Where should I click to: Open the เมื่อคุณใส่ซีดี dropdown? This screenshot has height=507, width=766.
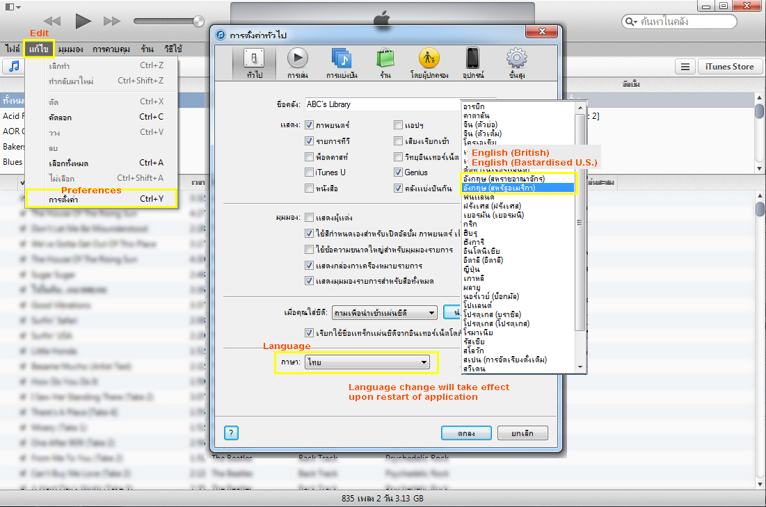tap(384, 312)
